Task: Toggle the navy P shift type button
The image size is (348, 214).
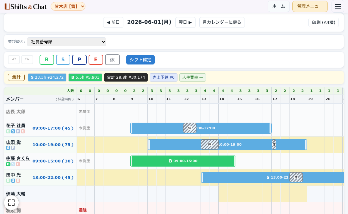Action: [x=79, y=60]
